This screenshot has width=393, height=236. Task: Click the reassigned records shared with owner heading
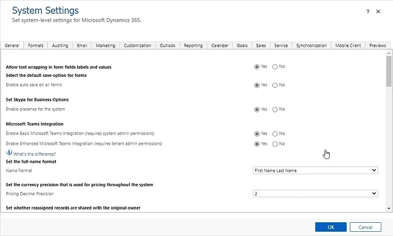73,208
